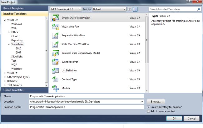Click the Search Installed Templates box
Screen dimensions: 203x128
(x=175, y=9)
